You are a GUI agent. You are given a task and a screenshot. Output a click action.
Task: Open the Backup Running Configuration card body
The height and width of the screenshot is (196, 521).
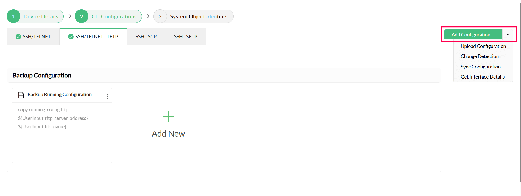(x=62, y=133)
